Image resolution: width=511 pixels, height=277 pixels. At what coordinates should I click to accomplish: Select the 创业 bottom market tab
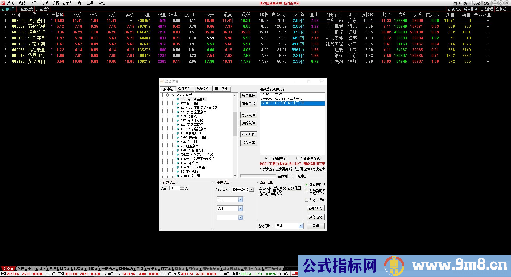coord(42,268)
